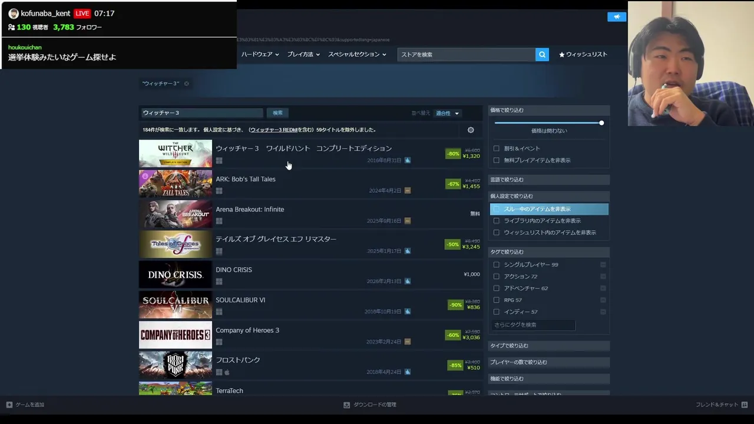
Task: Click the Frostpunk game thumbnail
Action: point(176,365)
